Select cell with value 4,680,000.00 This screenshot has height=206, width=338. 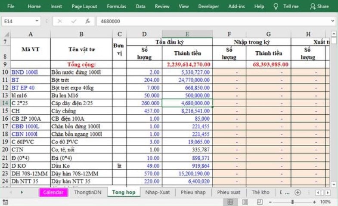tap(187, 103)
